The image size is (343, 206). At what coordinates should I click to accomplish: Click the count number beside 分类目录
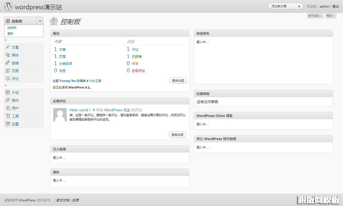tap(55, 64)
